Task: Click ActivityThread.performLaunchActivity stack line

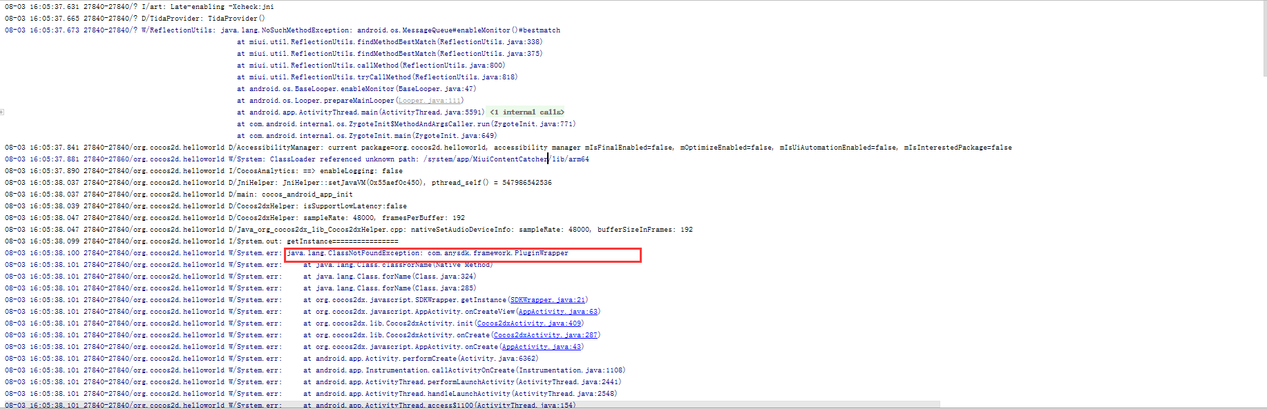Action: click(x=462, y=382)
